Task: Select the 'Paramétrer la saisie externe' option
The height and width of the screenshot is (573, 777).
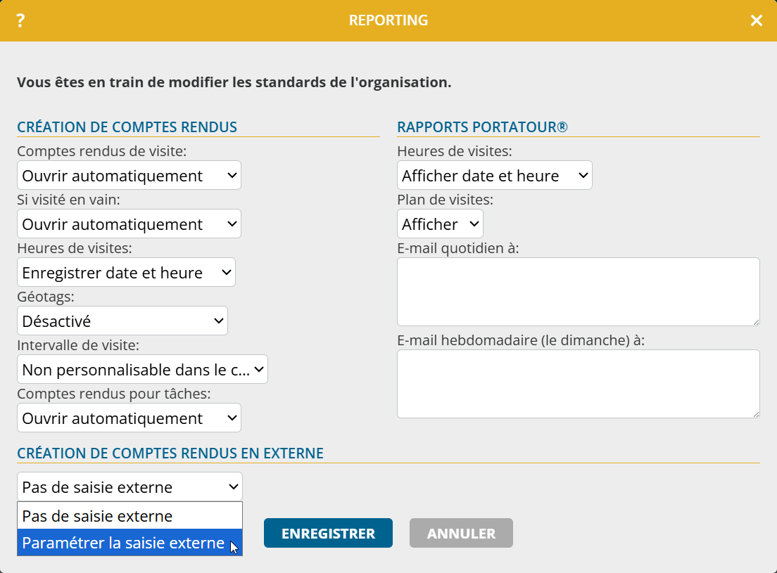Action: 124,543
